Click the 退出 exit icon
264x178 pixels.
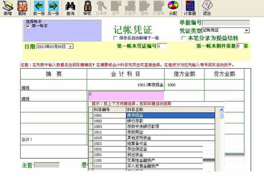tap(207, 8)
